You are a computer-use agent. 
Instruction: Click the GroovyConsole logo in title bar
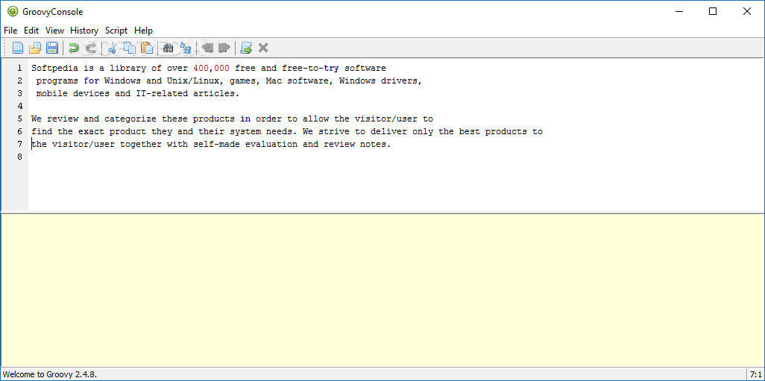(x=13, y=12)
